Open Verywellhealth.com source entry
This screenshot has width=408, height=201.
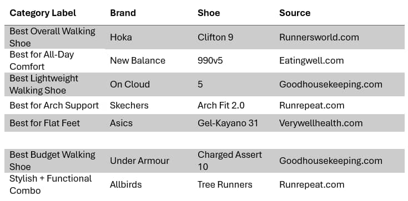pyautogui.click(x=321, y=123)
